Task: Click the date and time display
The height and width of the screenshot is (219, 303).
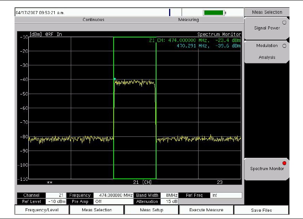Action: (40, 13)
